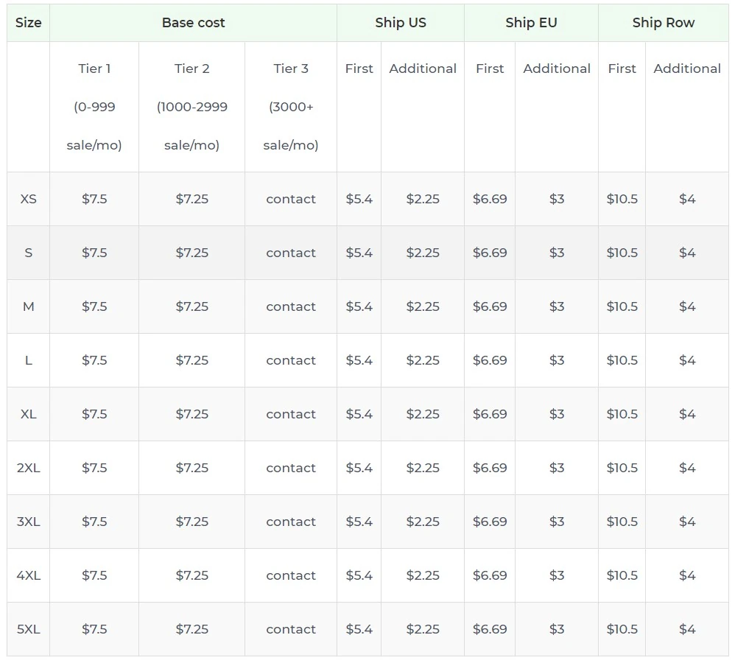Click the Size column header
This screenshot has width=735, height=663.
tap(27, 23)
